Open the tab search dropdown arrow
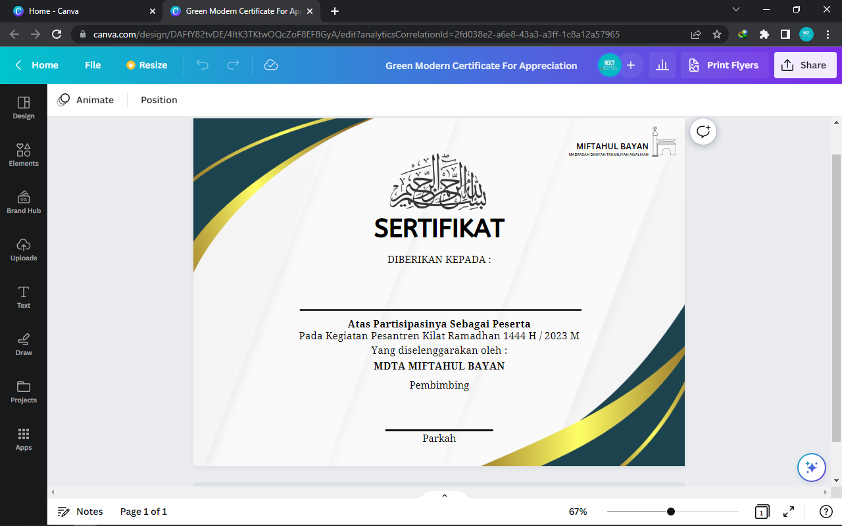This screenshot has width=842, height=526. (x=737, y=10)
